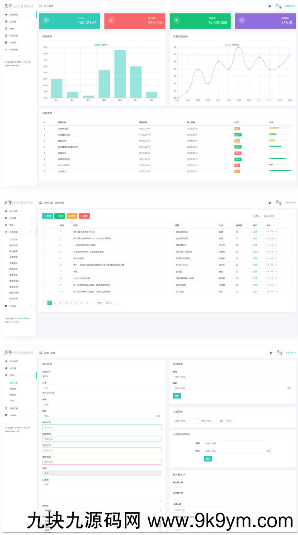Expand 多级菜单 in the dashboard sidebar

tap(19, 49)
